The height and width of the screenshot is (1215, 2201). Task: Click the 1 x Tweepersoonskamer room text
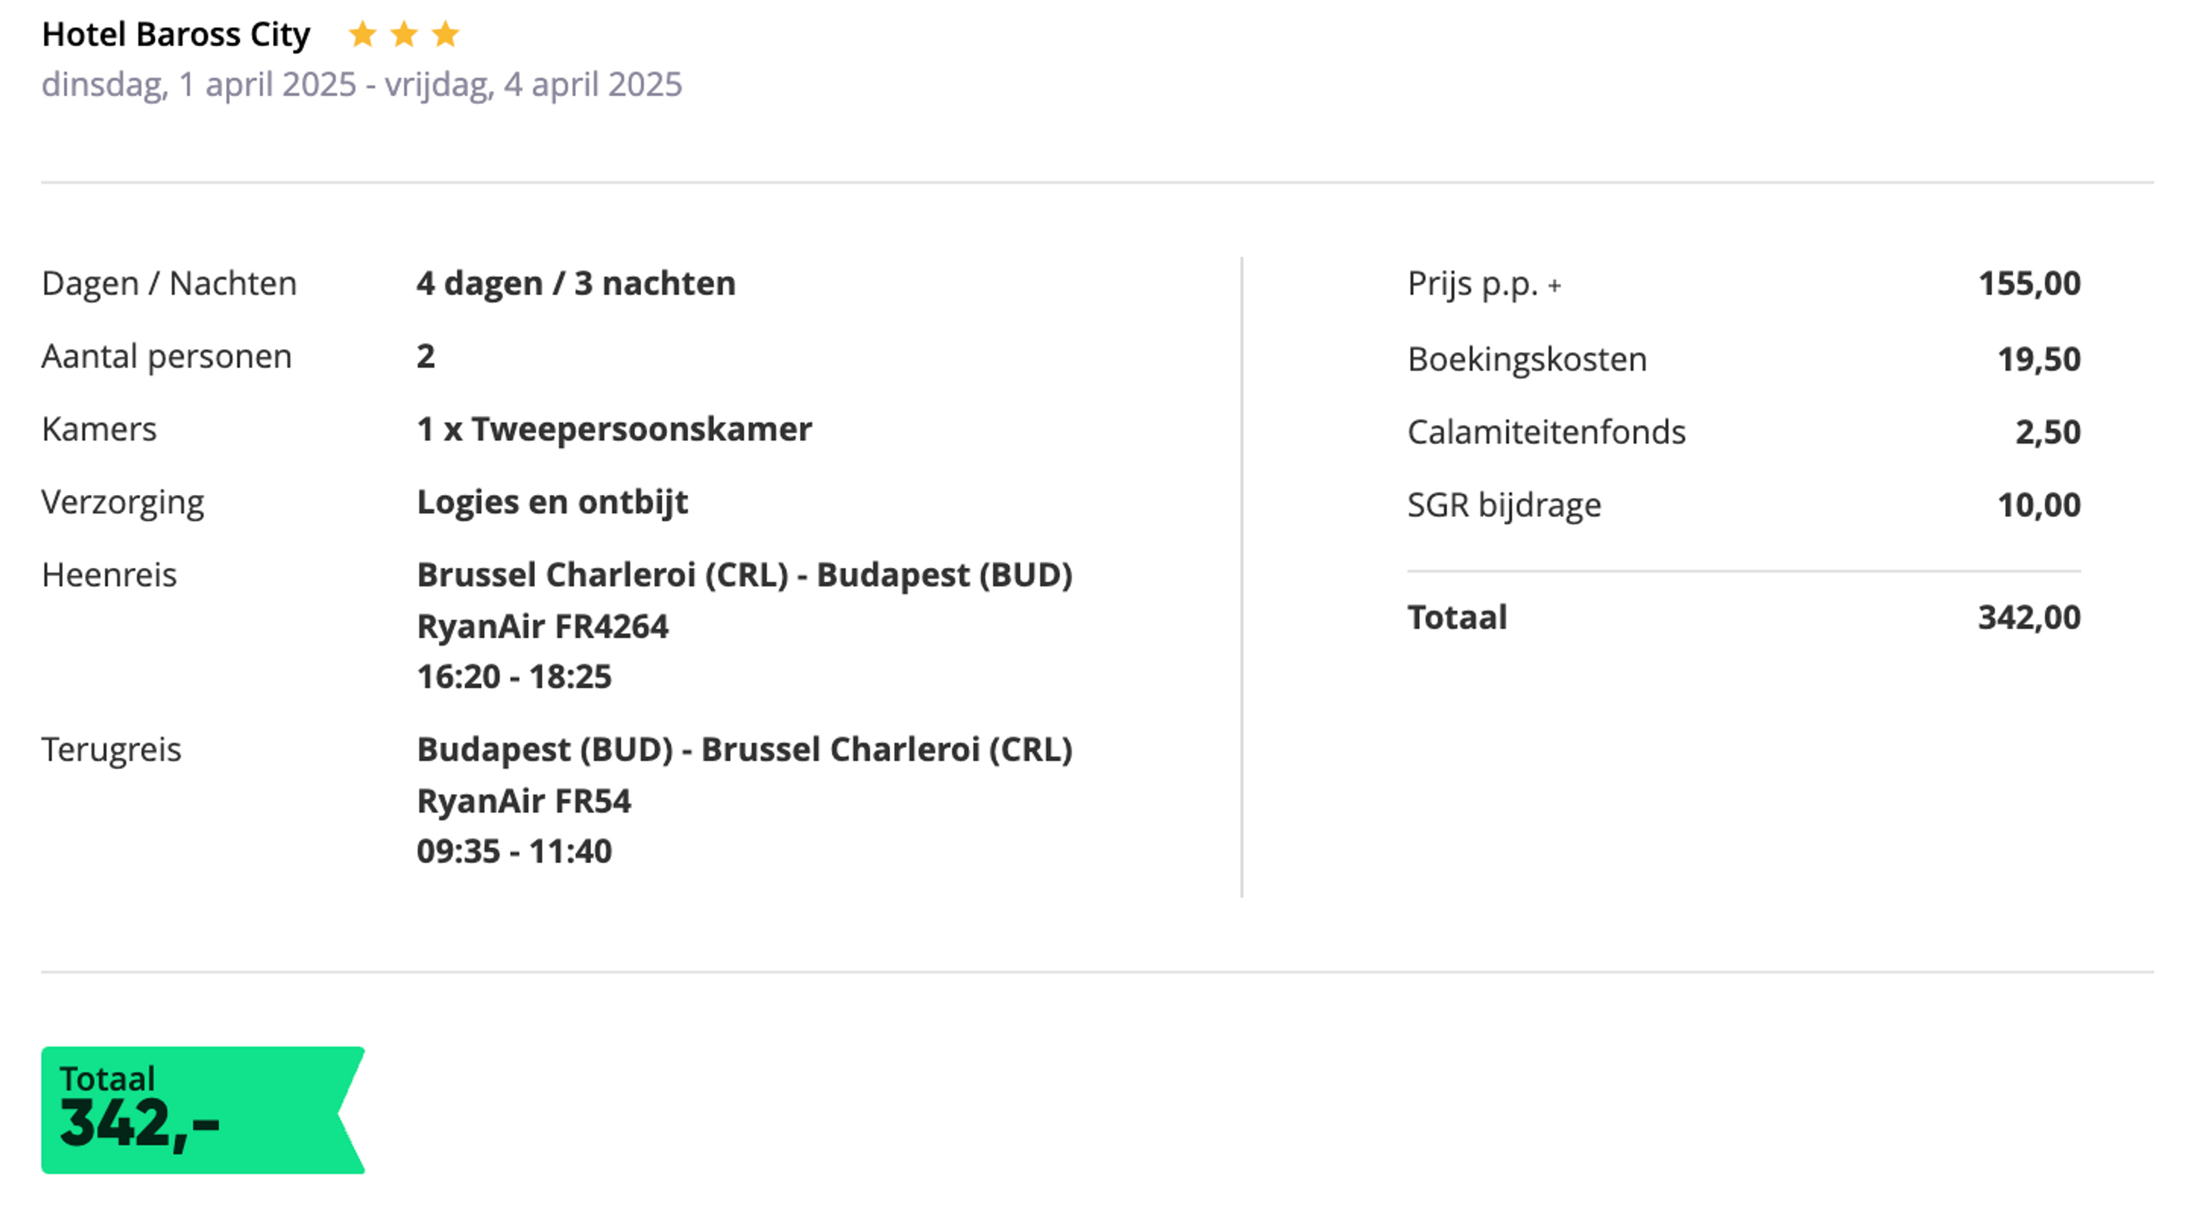point(614,429)
